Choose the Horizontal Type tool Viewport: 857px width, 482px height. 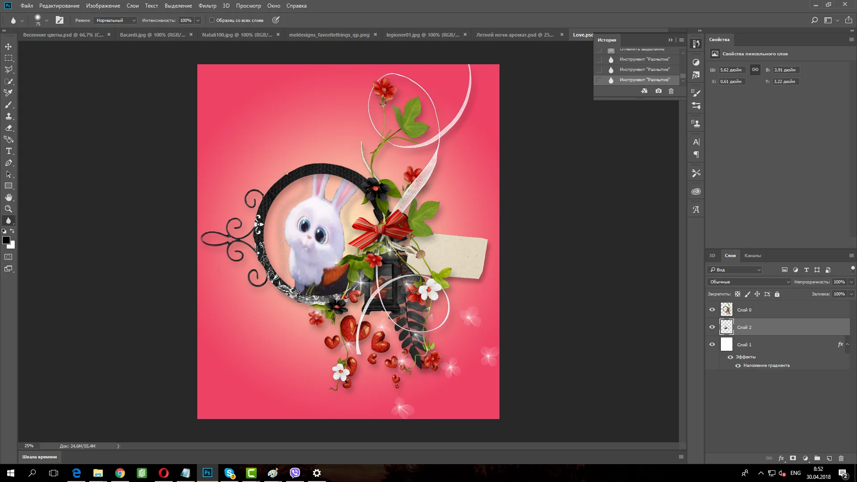(8, 151)
